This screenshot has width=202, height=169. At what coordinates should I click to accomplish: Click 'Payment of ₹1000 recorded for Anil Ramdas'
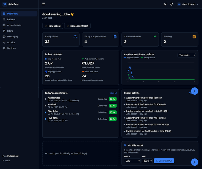pyautogui.click(x=148, y=124)
